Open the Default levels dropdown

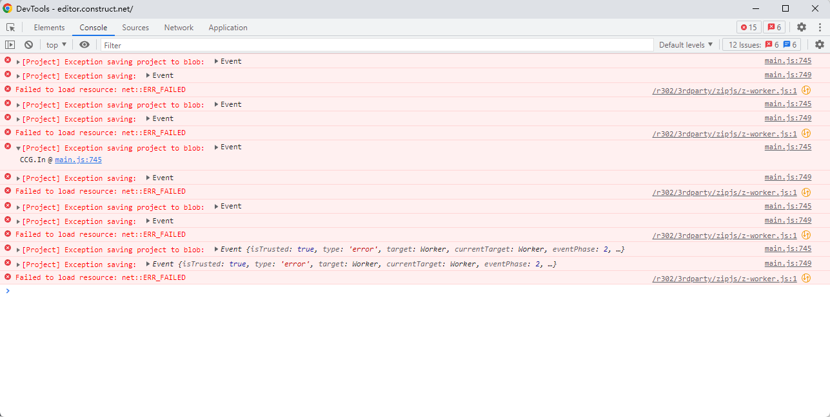[x=685, y=44]
